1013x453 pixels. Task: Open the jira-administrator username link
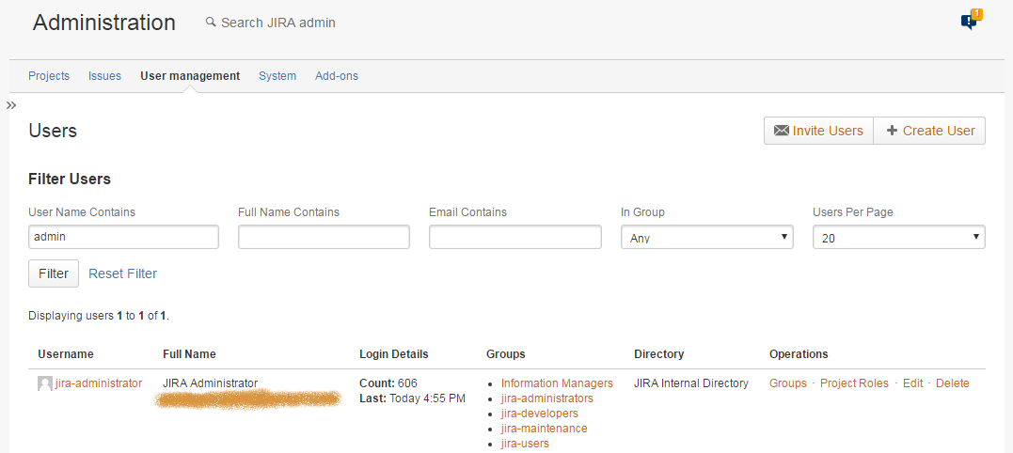click(x=99, y=383)
